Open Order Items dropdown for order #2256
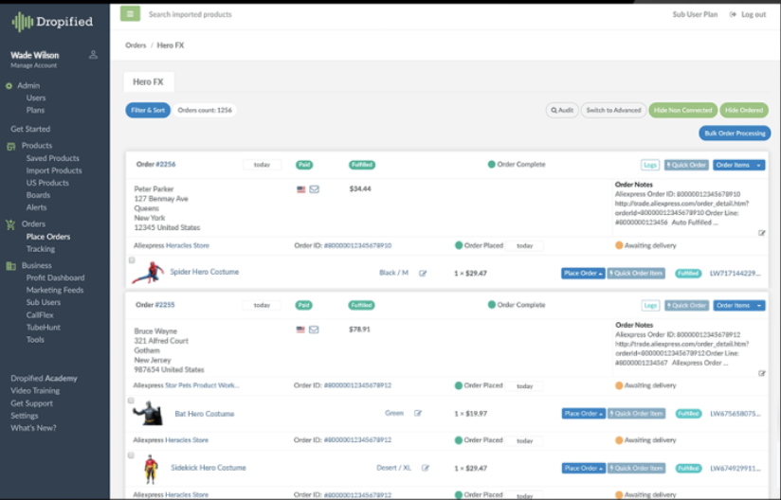This screenshot has width=781, height=500. [738, 165]
